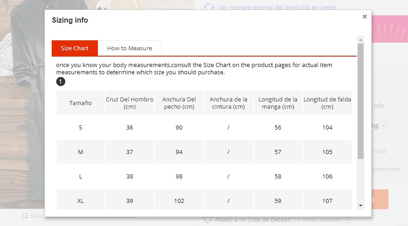Click the size chart vertical scrollbar thumb

(360, 100)
